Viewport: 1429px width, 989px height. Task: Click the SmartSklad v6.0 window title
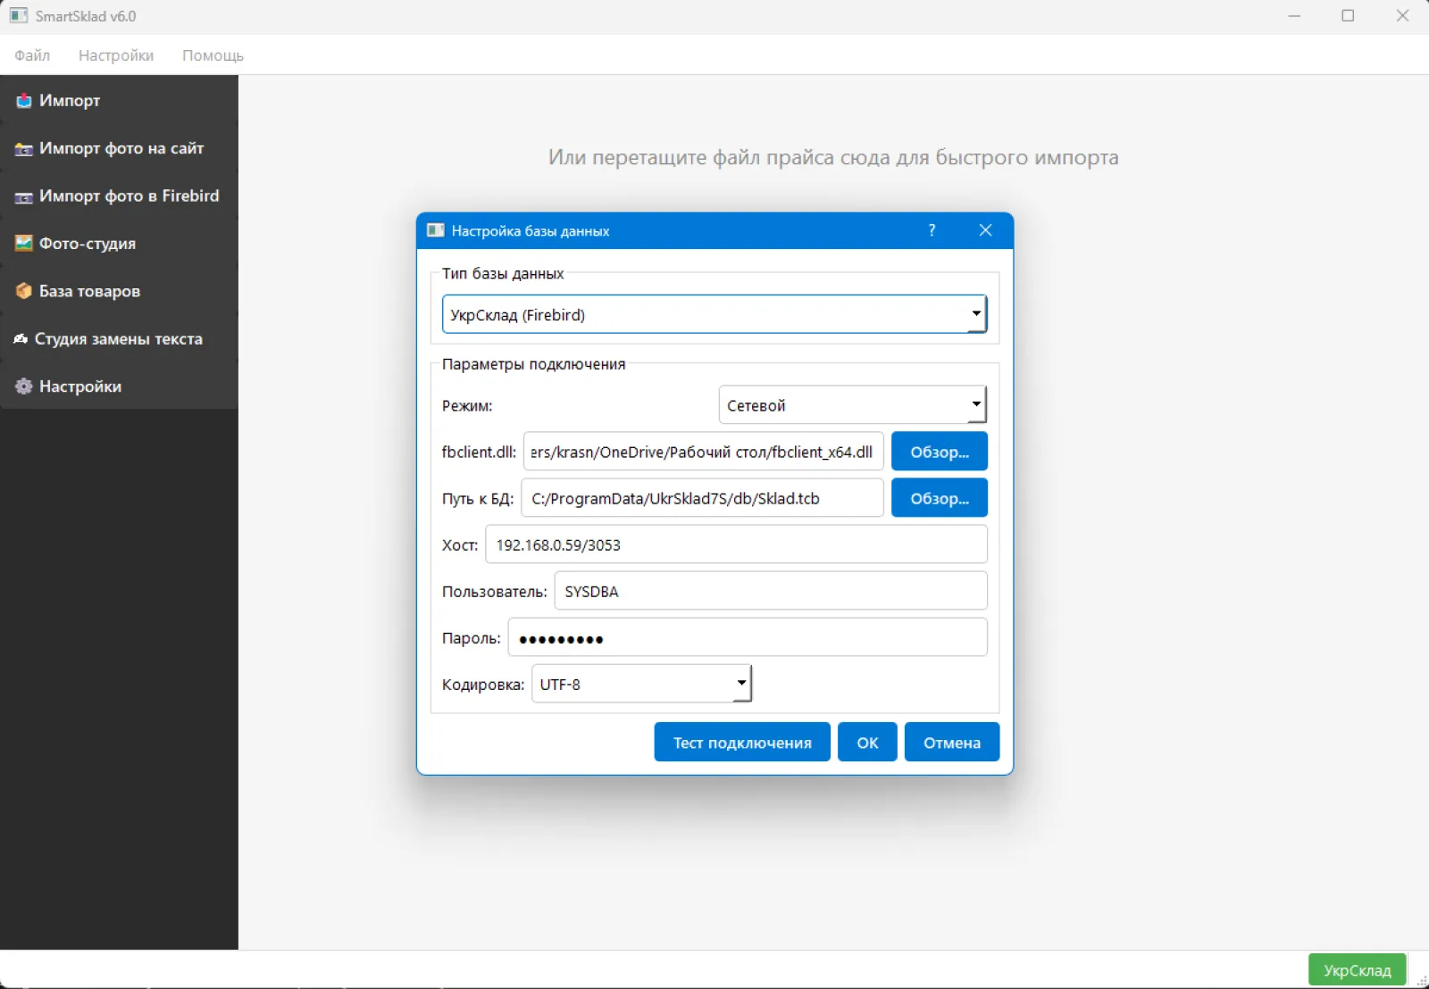tap(86, 16)
